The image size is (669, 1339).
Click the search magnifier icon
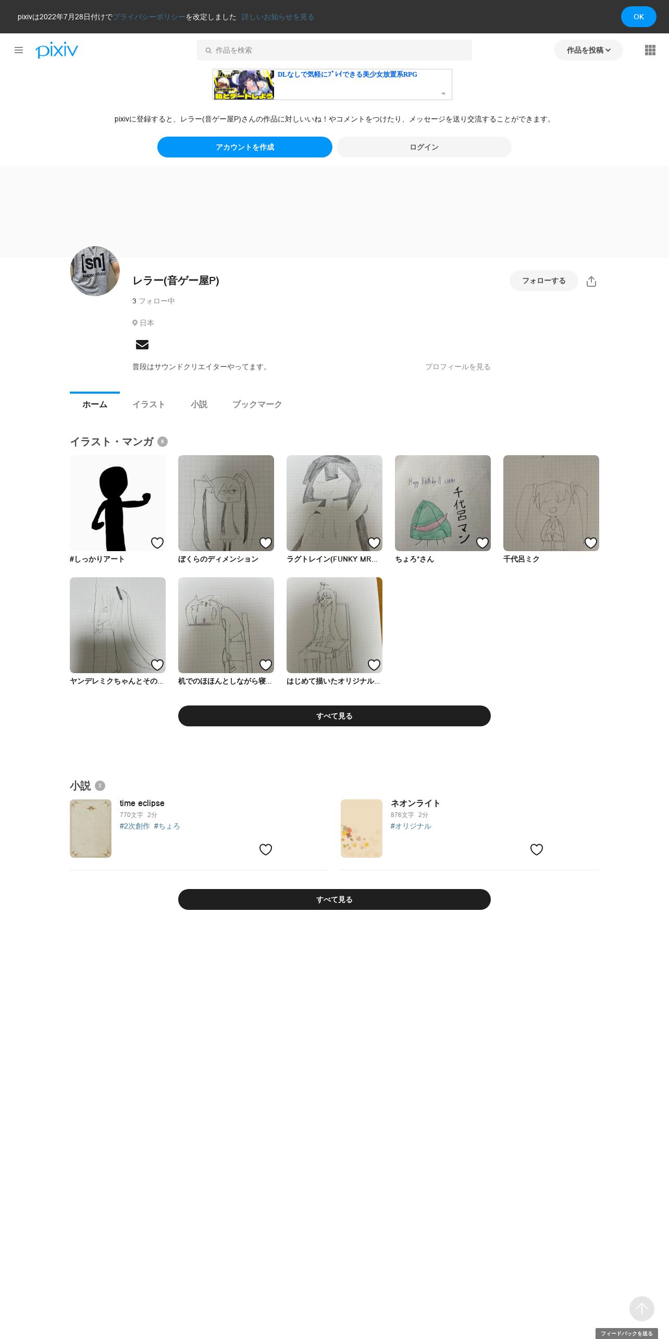click(x=208, y=51)
